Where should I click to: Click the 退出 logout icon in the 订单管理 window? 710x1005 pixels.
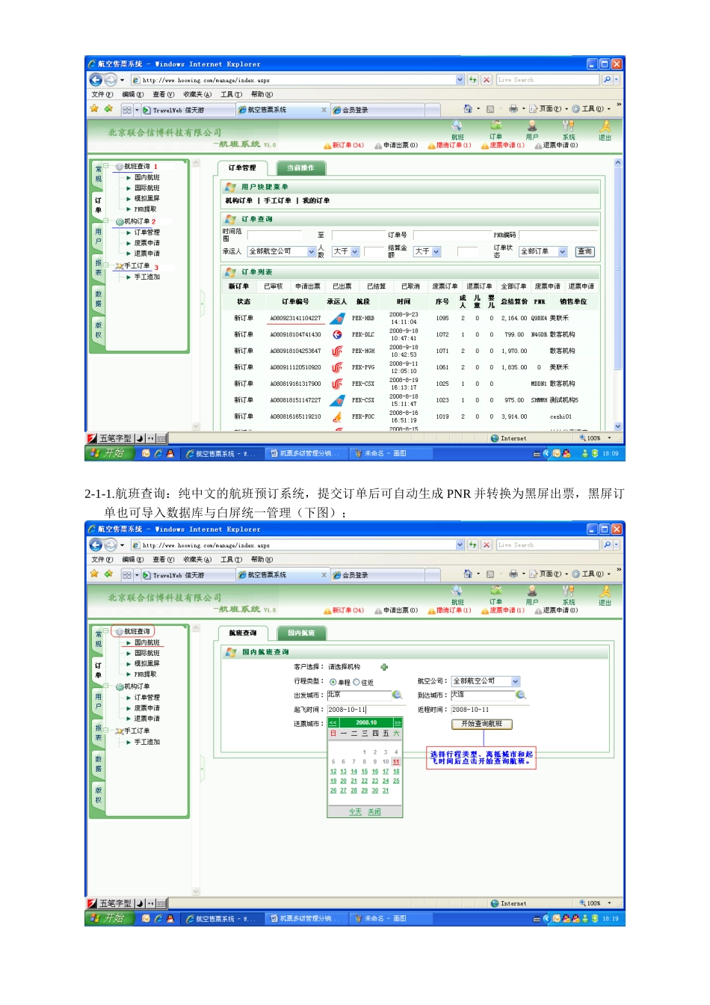tap(605, 126)
